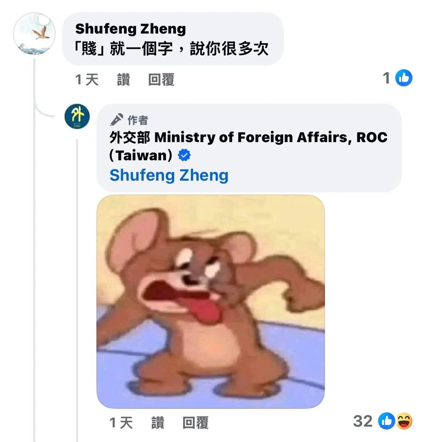Open Shufeng Zheng's name in first comment
Screen dimensions: 421x442
130,29
